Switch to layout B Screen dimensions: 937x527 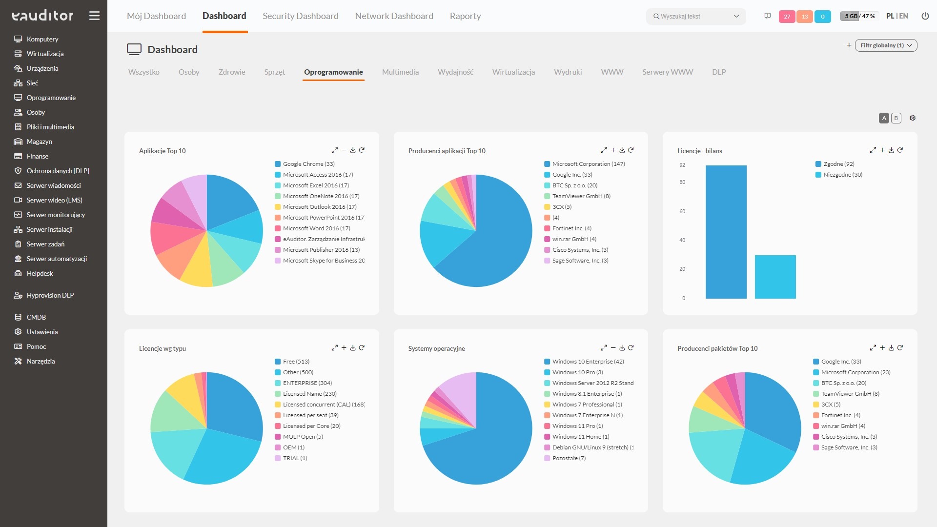pos(896,118)
